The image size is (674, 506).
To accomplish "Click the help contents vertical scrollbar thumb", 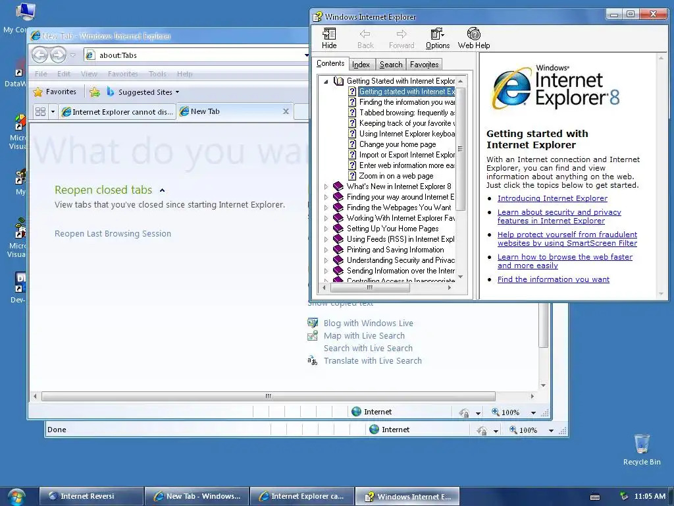I will 460,149.
